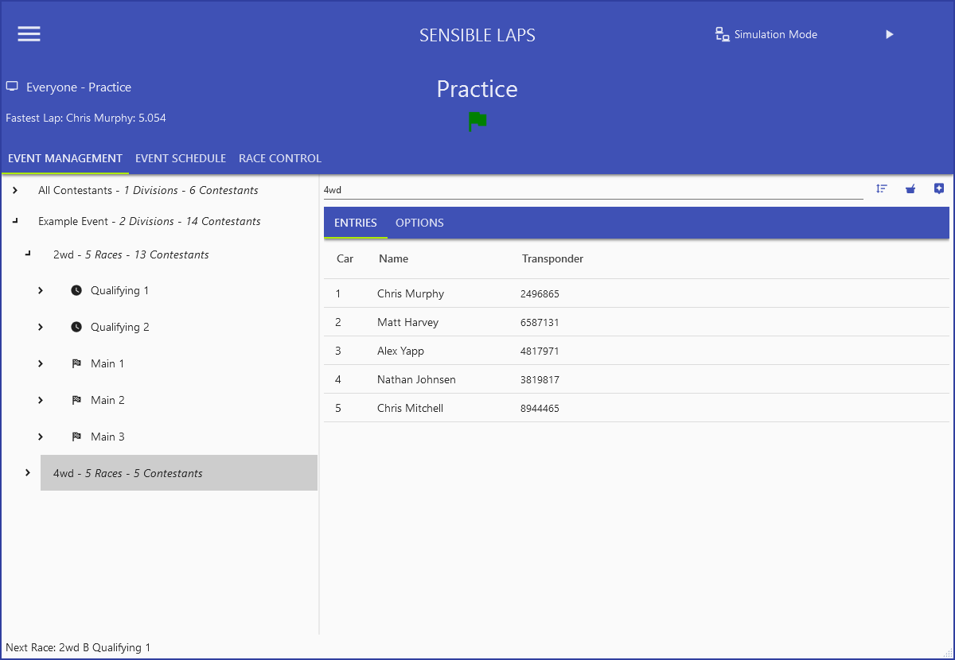955x660 pixels.
Task: Click the mortar and pestle icon
Action: [910, 188]
